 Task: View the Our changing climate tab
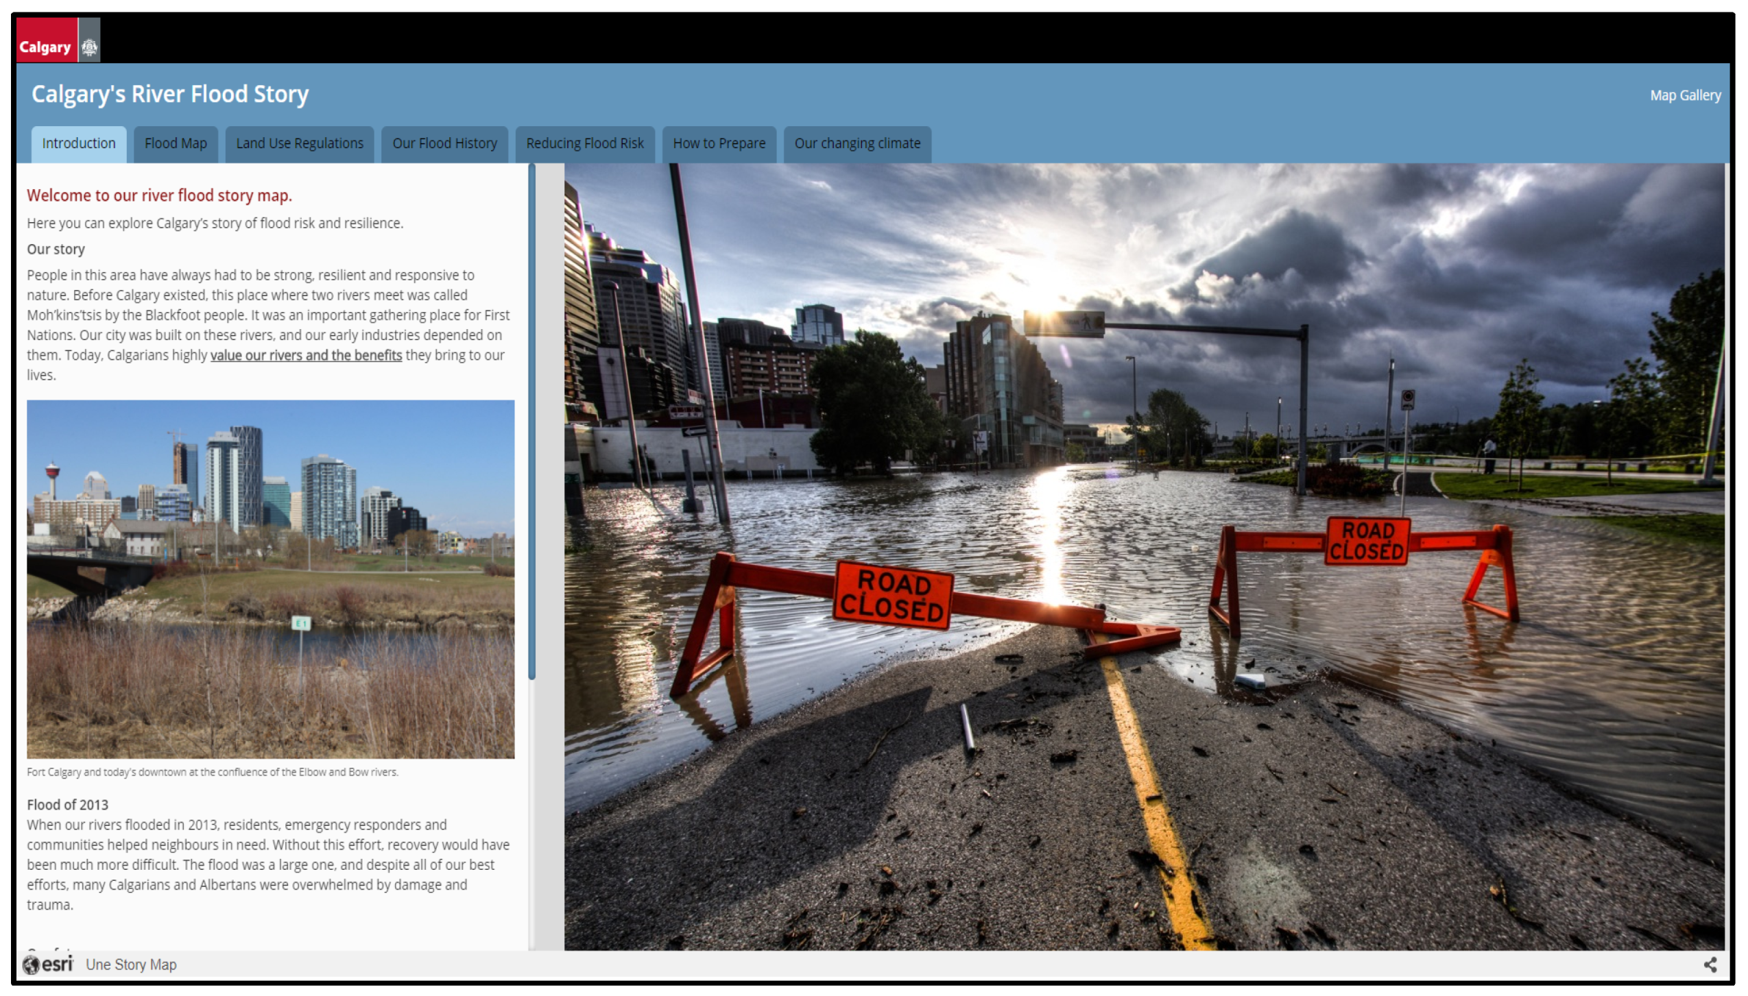[857, 143]
